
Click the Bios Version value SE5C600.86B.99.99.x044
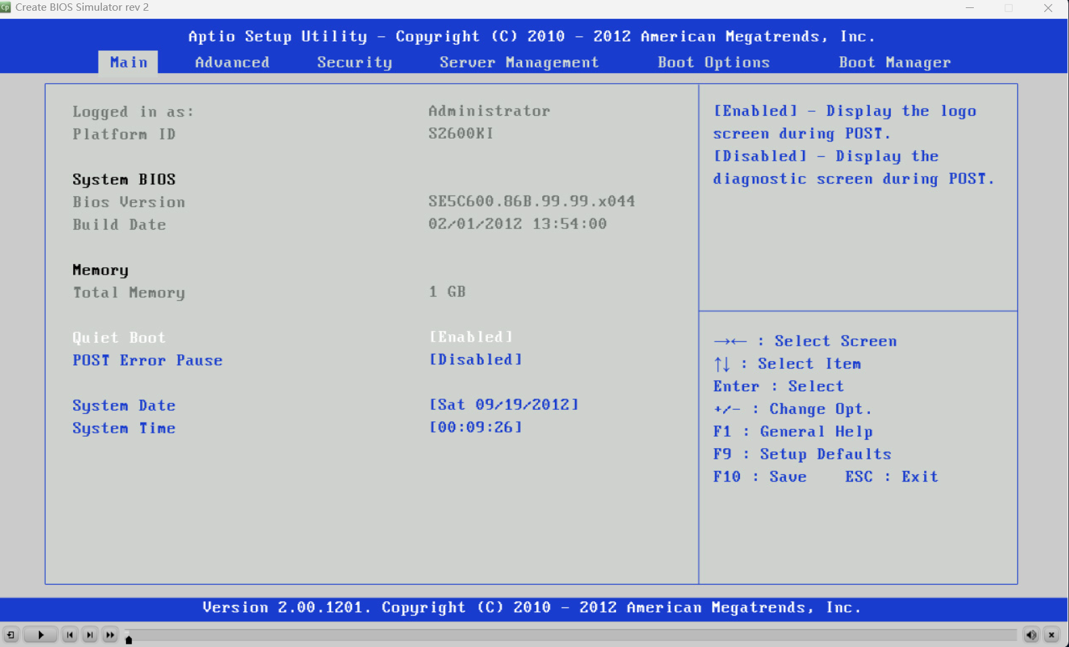(x=532, y=201)
